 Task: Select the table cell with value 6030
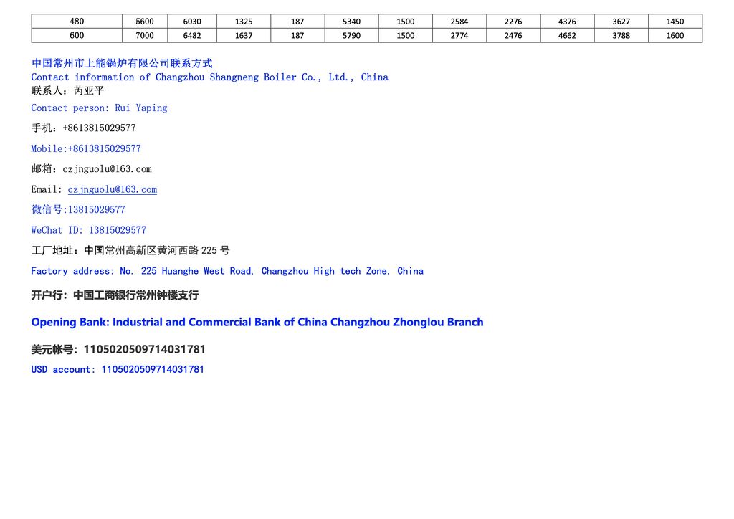[x=192, y=22]
